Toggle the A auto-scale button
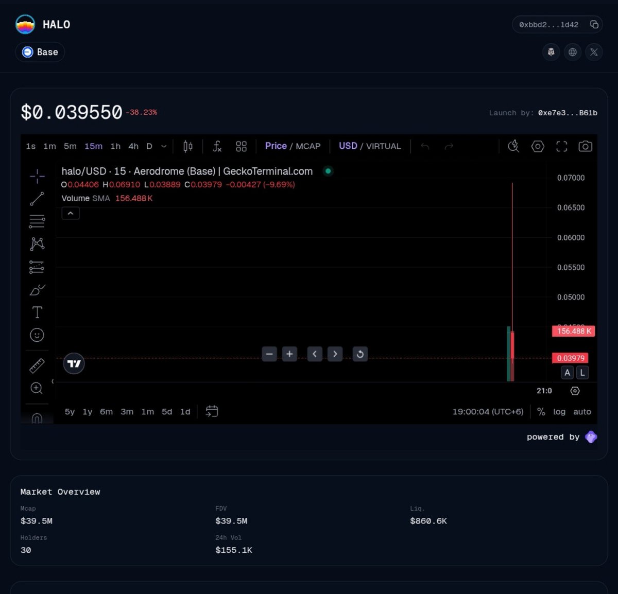Viewport: 618px width, 594px height. tap(567, 373)
